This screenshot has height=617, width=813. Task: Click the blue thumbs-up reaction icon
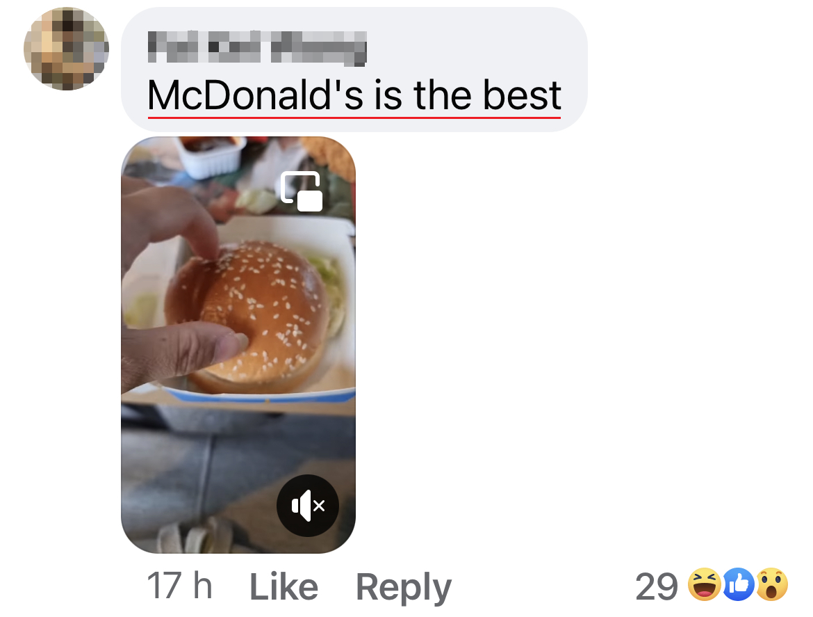coord(739,584)
